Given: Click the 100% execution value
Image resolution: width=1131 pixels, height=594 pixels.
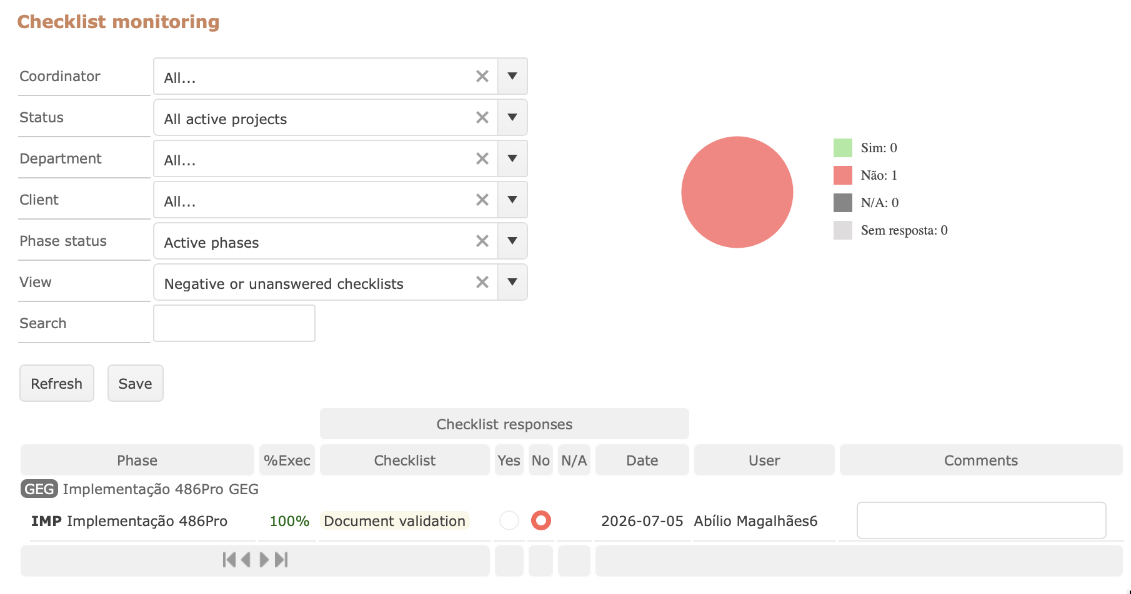Looking at the screenshot, I should point(289,521).
